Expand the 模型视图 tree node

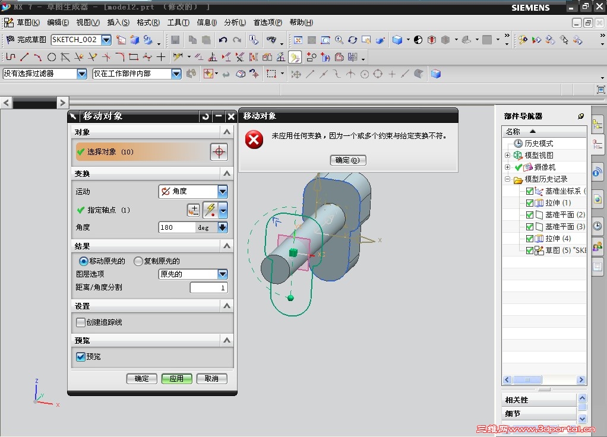(x=507, y=155)
